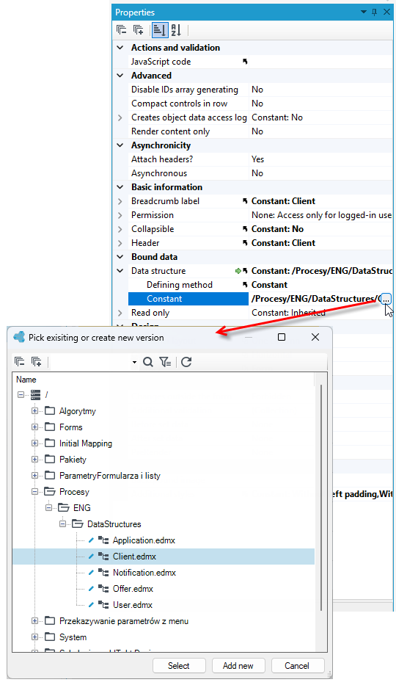Click the root server icon
Screen dimensions: 396x685
pyautogui.click(x=35, y=395)
